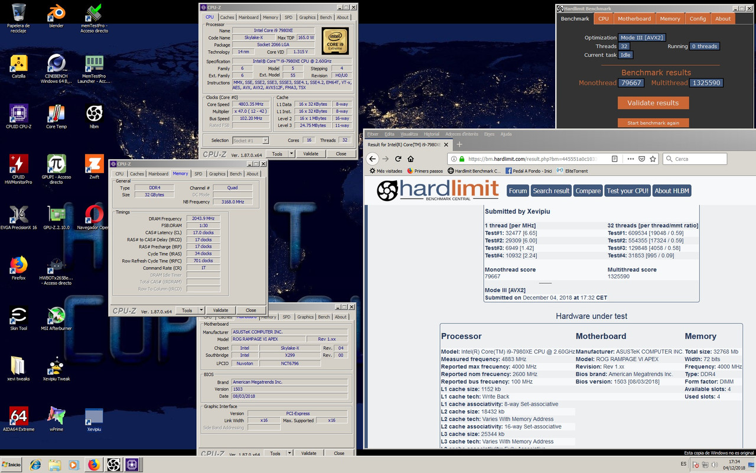Image resolution: width=756 pixels, height=473 pixels.
Task: Switch to Caches tab in CPU-Z CPU window
Action: pos(227,17)
